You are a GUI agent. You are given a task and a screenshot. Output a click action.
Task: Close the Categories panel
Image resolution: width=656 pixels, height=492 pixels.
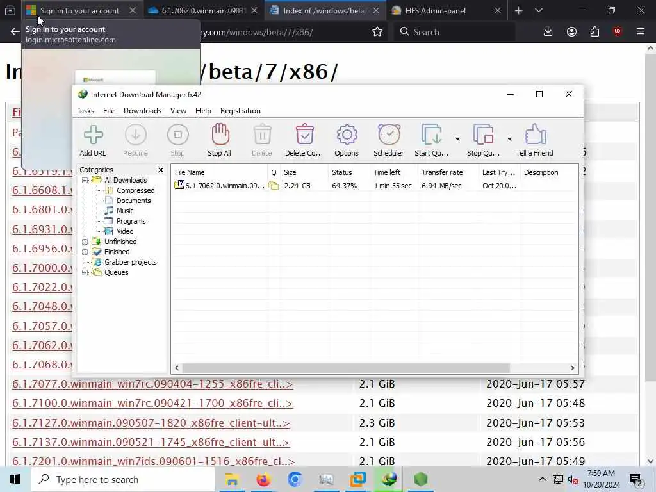coord(161,170)
